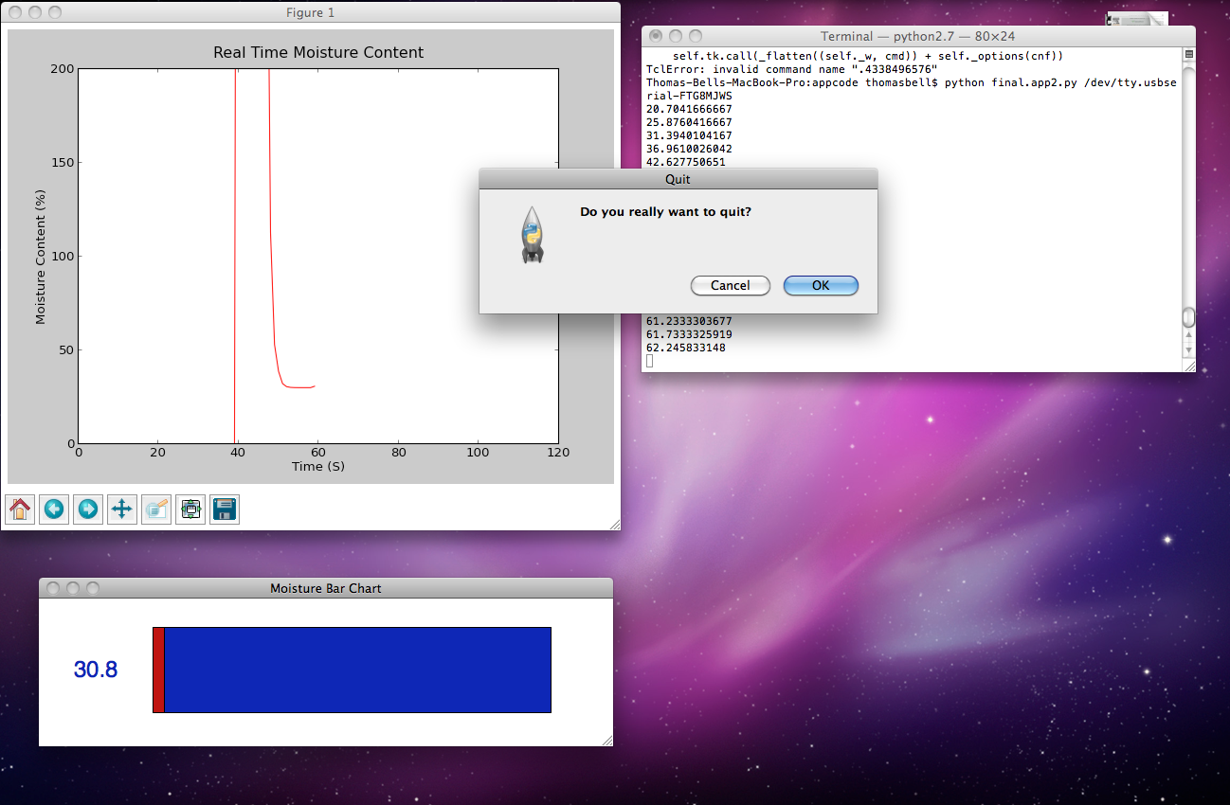Open the subplot configuration tool

click(190, 509)
